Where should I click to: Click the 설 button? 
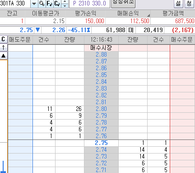tap(178, 3)
